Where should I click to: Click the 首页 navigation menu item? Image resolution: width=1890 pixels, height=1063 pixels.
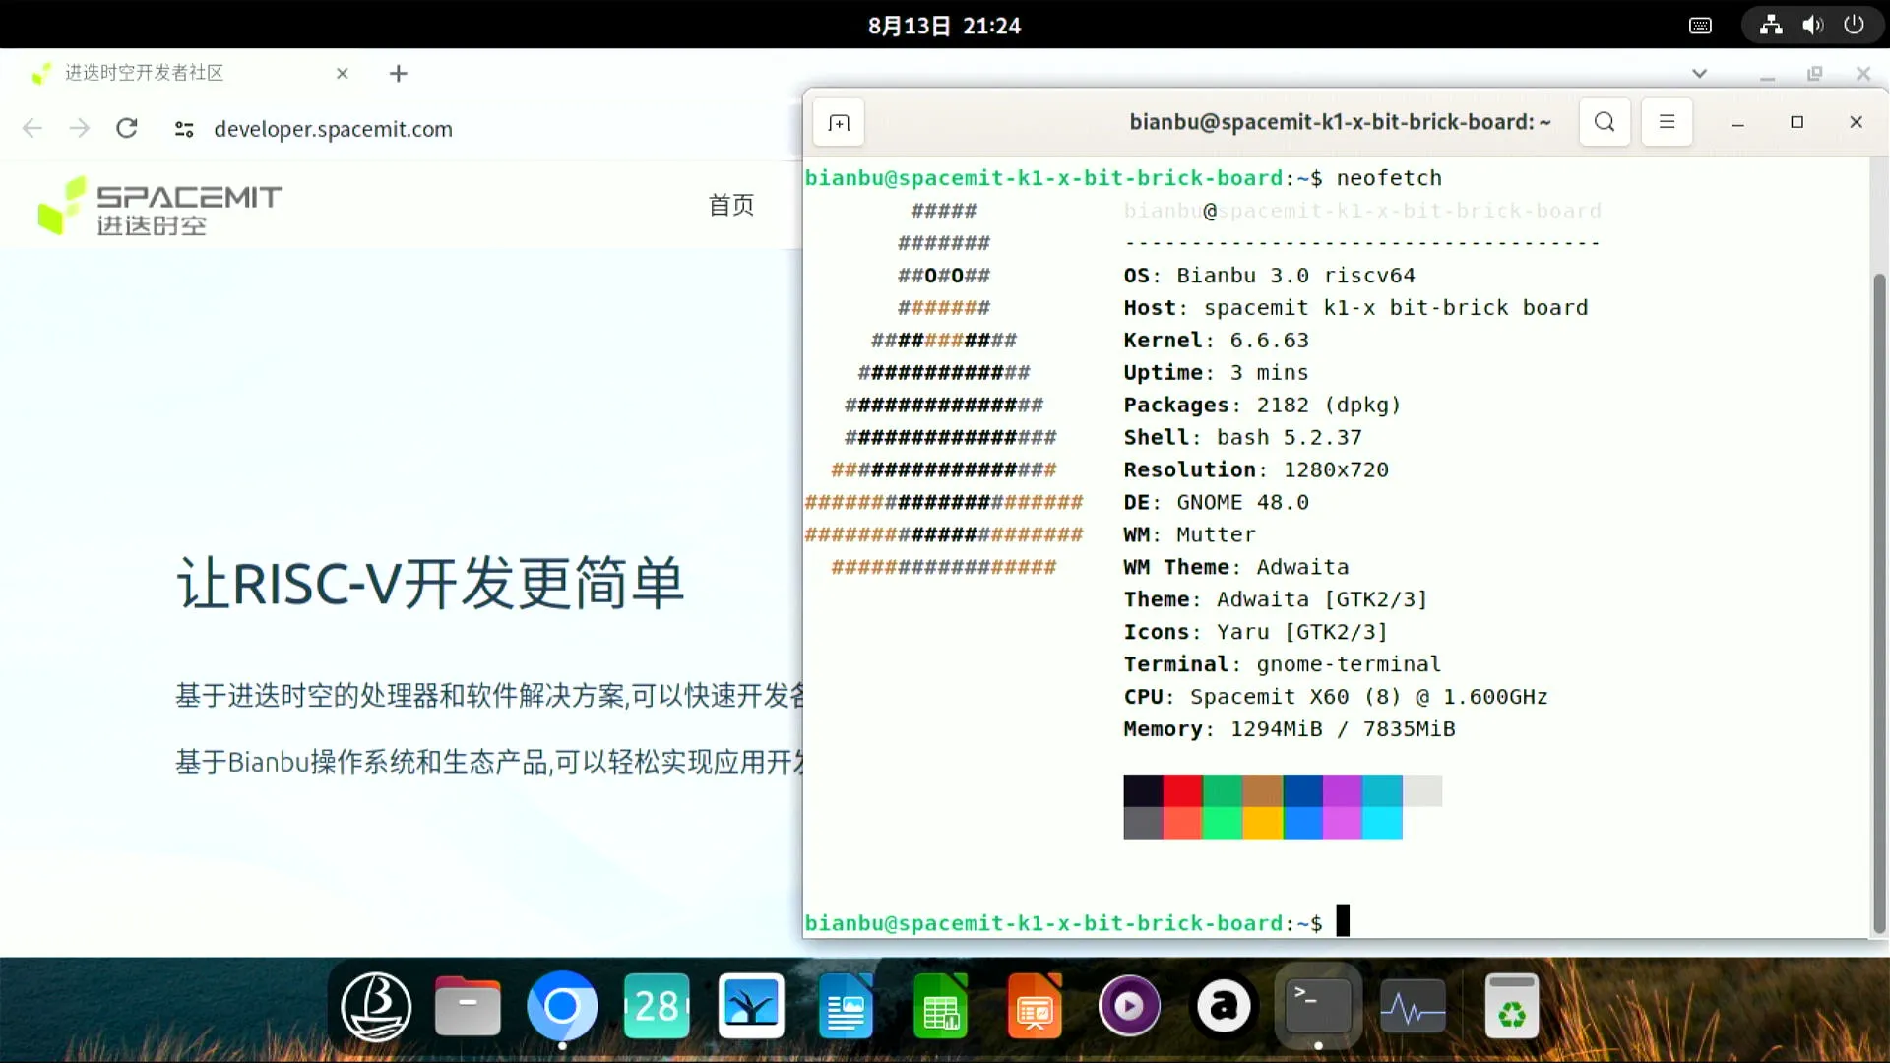[731, 206]
